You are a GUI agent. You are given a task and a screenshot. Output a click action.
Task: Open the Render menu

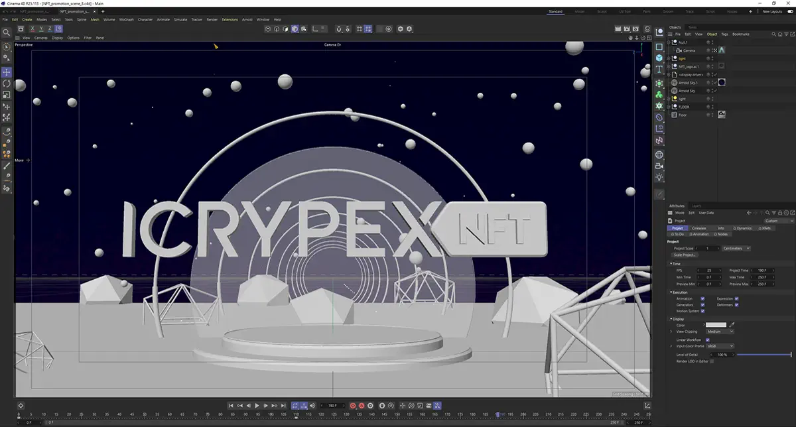click(x=212, y=19)
